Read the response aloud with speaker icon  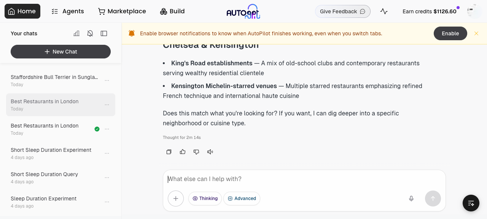pyautogui.click(x=210, y=152)
